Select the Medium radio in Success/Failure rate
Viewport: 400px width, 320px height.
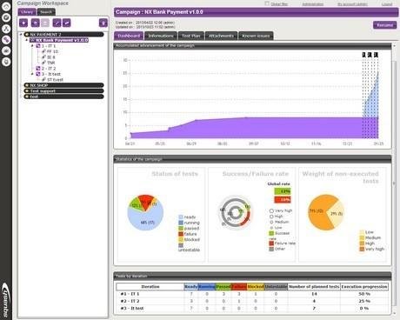click(x=271, y=222)
